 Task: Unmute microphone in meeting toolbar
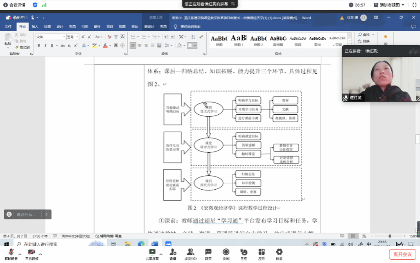[x=11, y=252]
